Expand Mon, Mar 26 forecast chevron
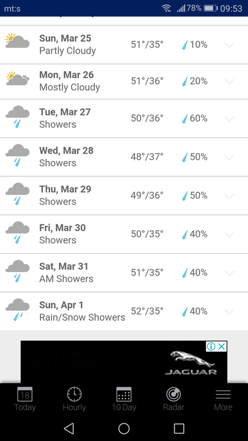Screen dimensions: 248x441 click(x=229, y=82)
